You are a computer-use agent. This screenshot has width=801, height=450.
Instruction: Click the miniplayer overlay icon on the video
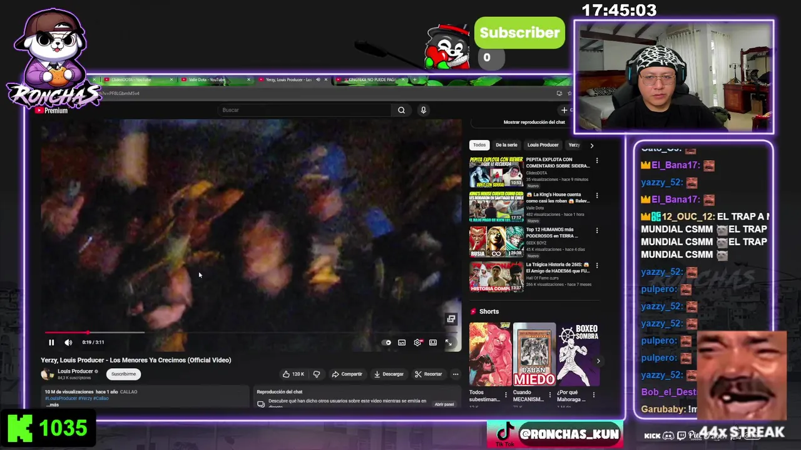pyautogui.click(x=451, y=319)
